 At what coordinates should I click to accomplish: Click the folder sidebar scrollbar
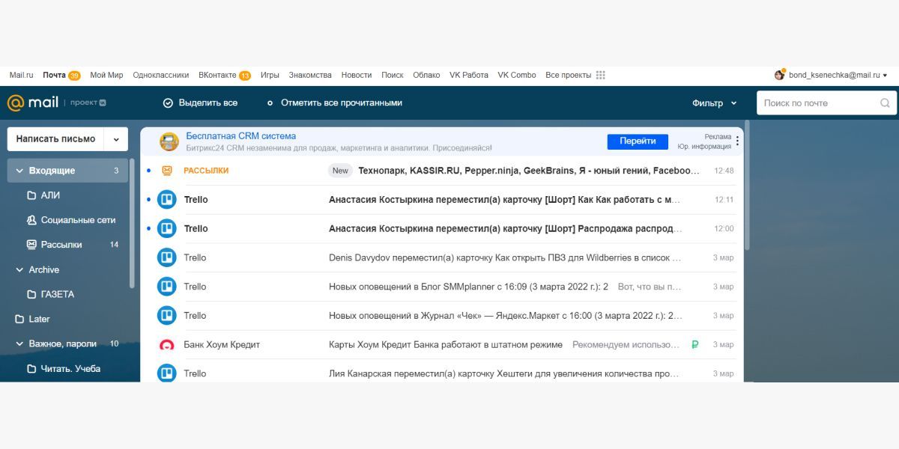(x=133, y=223)
